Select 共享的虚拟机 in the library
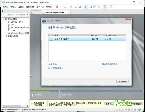Image resolution: width=145 pixels, height=112 pixels. tap(13, 36)
